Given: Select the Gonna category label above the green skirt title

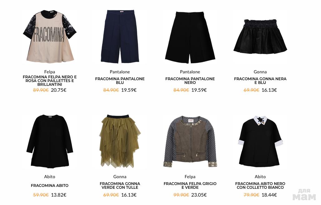Looking at the screenshot, I should (120, 177).
